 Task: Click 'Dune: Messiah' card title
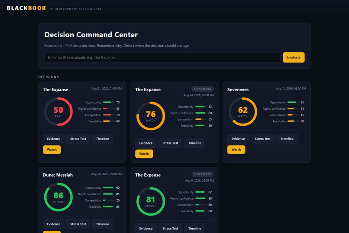(58, 175)
